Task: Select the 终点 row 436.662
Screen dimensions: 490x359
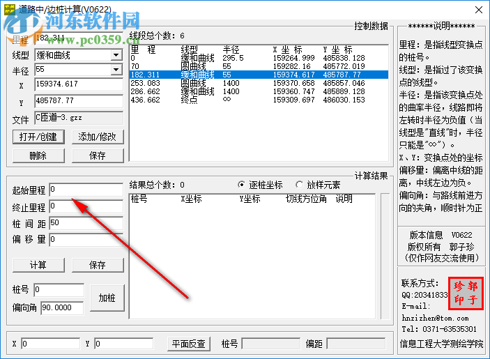Action: point(259,100)
